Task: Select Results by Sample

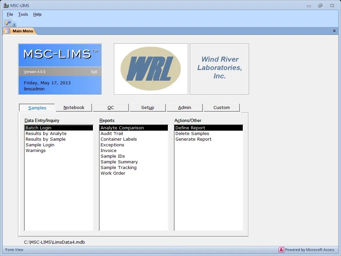Action: (59, 139)
